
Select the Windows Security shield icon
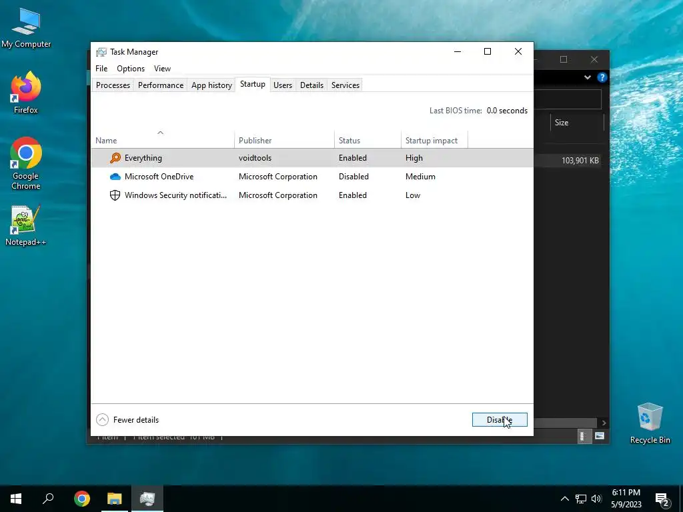pyautogui.click(x=115, y=195)
